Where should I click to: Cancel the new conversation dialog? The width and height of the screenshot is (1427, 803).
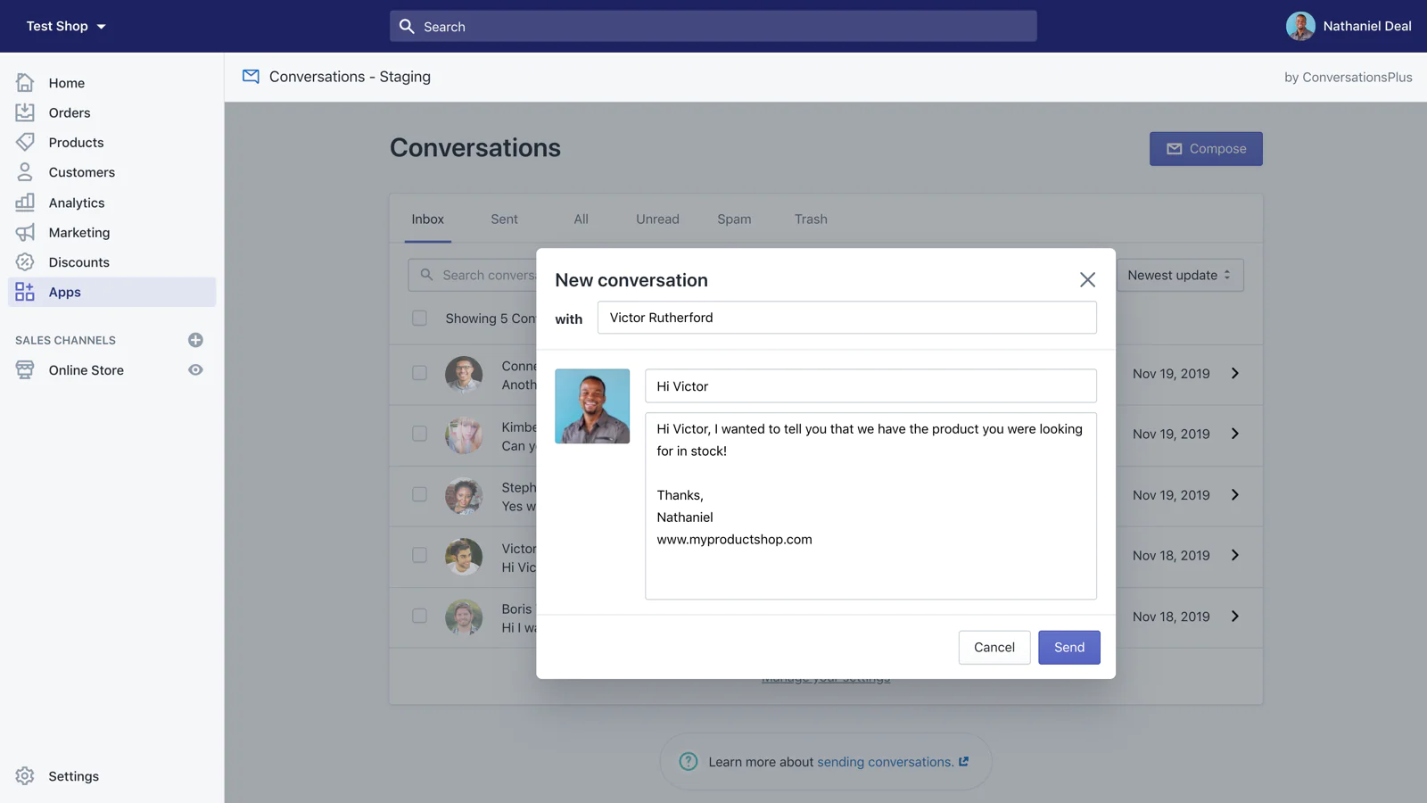[x=994, y=648]
